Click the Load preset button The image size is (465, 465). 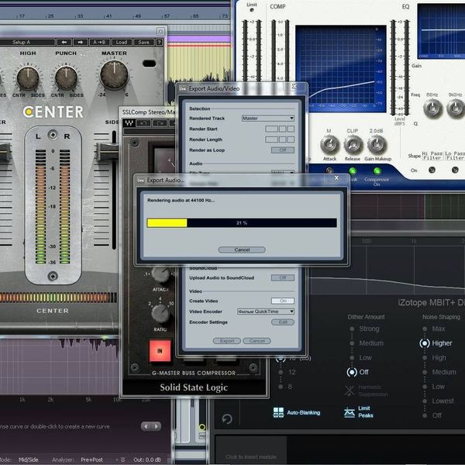coord(122,42)
